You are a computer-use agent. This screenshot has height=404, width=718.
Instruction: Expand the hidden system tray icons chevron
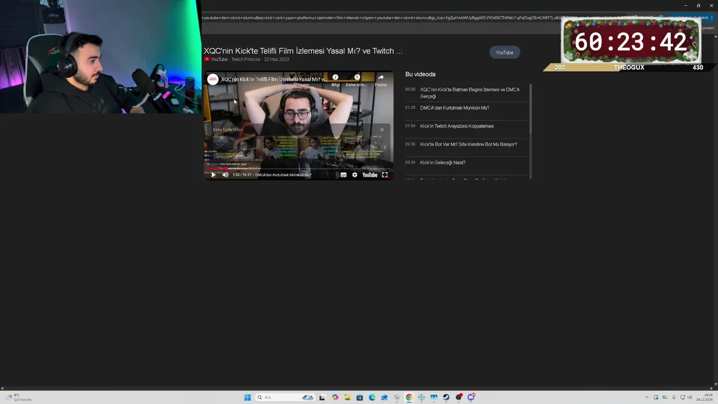tap(647, 397)
